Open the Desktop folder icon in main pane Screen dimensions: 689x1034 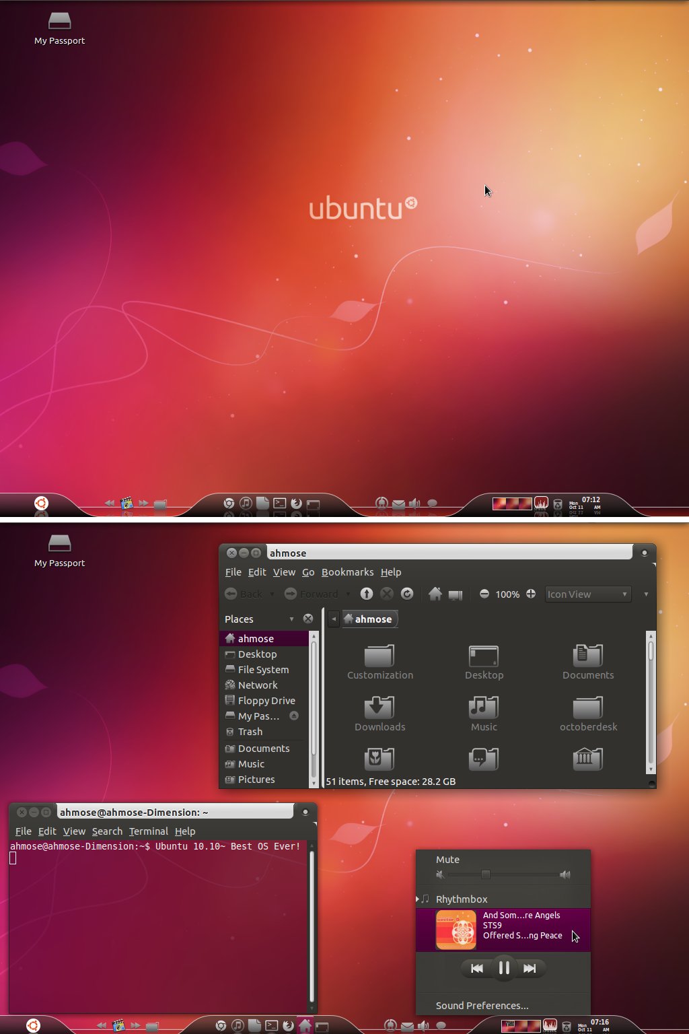[x=484, y=662]
